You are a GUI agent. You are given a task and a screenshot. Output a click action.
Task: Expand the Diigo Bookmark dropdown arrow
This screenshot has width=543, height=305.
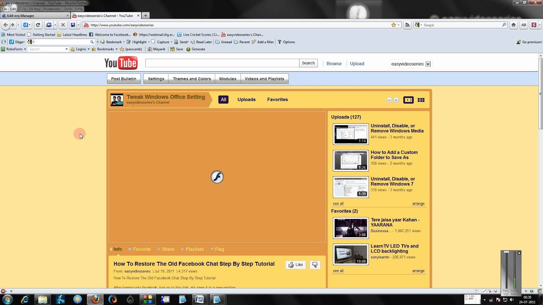pos(124,42)
